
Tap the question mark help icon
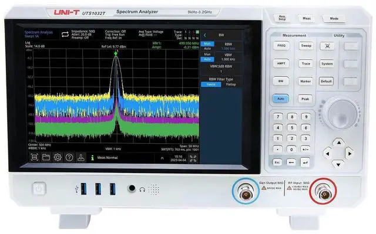(x=69, y=157)
